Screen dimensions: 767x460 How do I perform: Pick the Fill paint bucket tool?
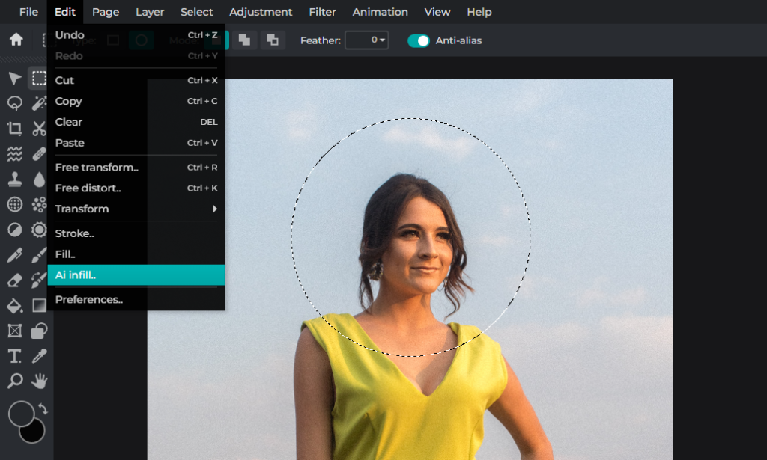tap(15, 306)
